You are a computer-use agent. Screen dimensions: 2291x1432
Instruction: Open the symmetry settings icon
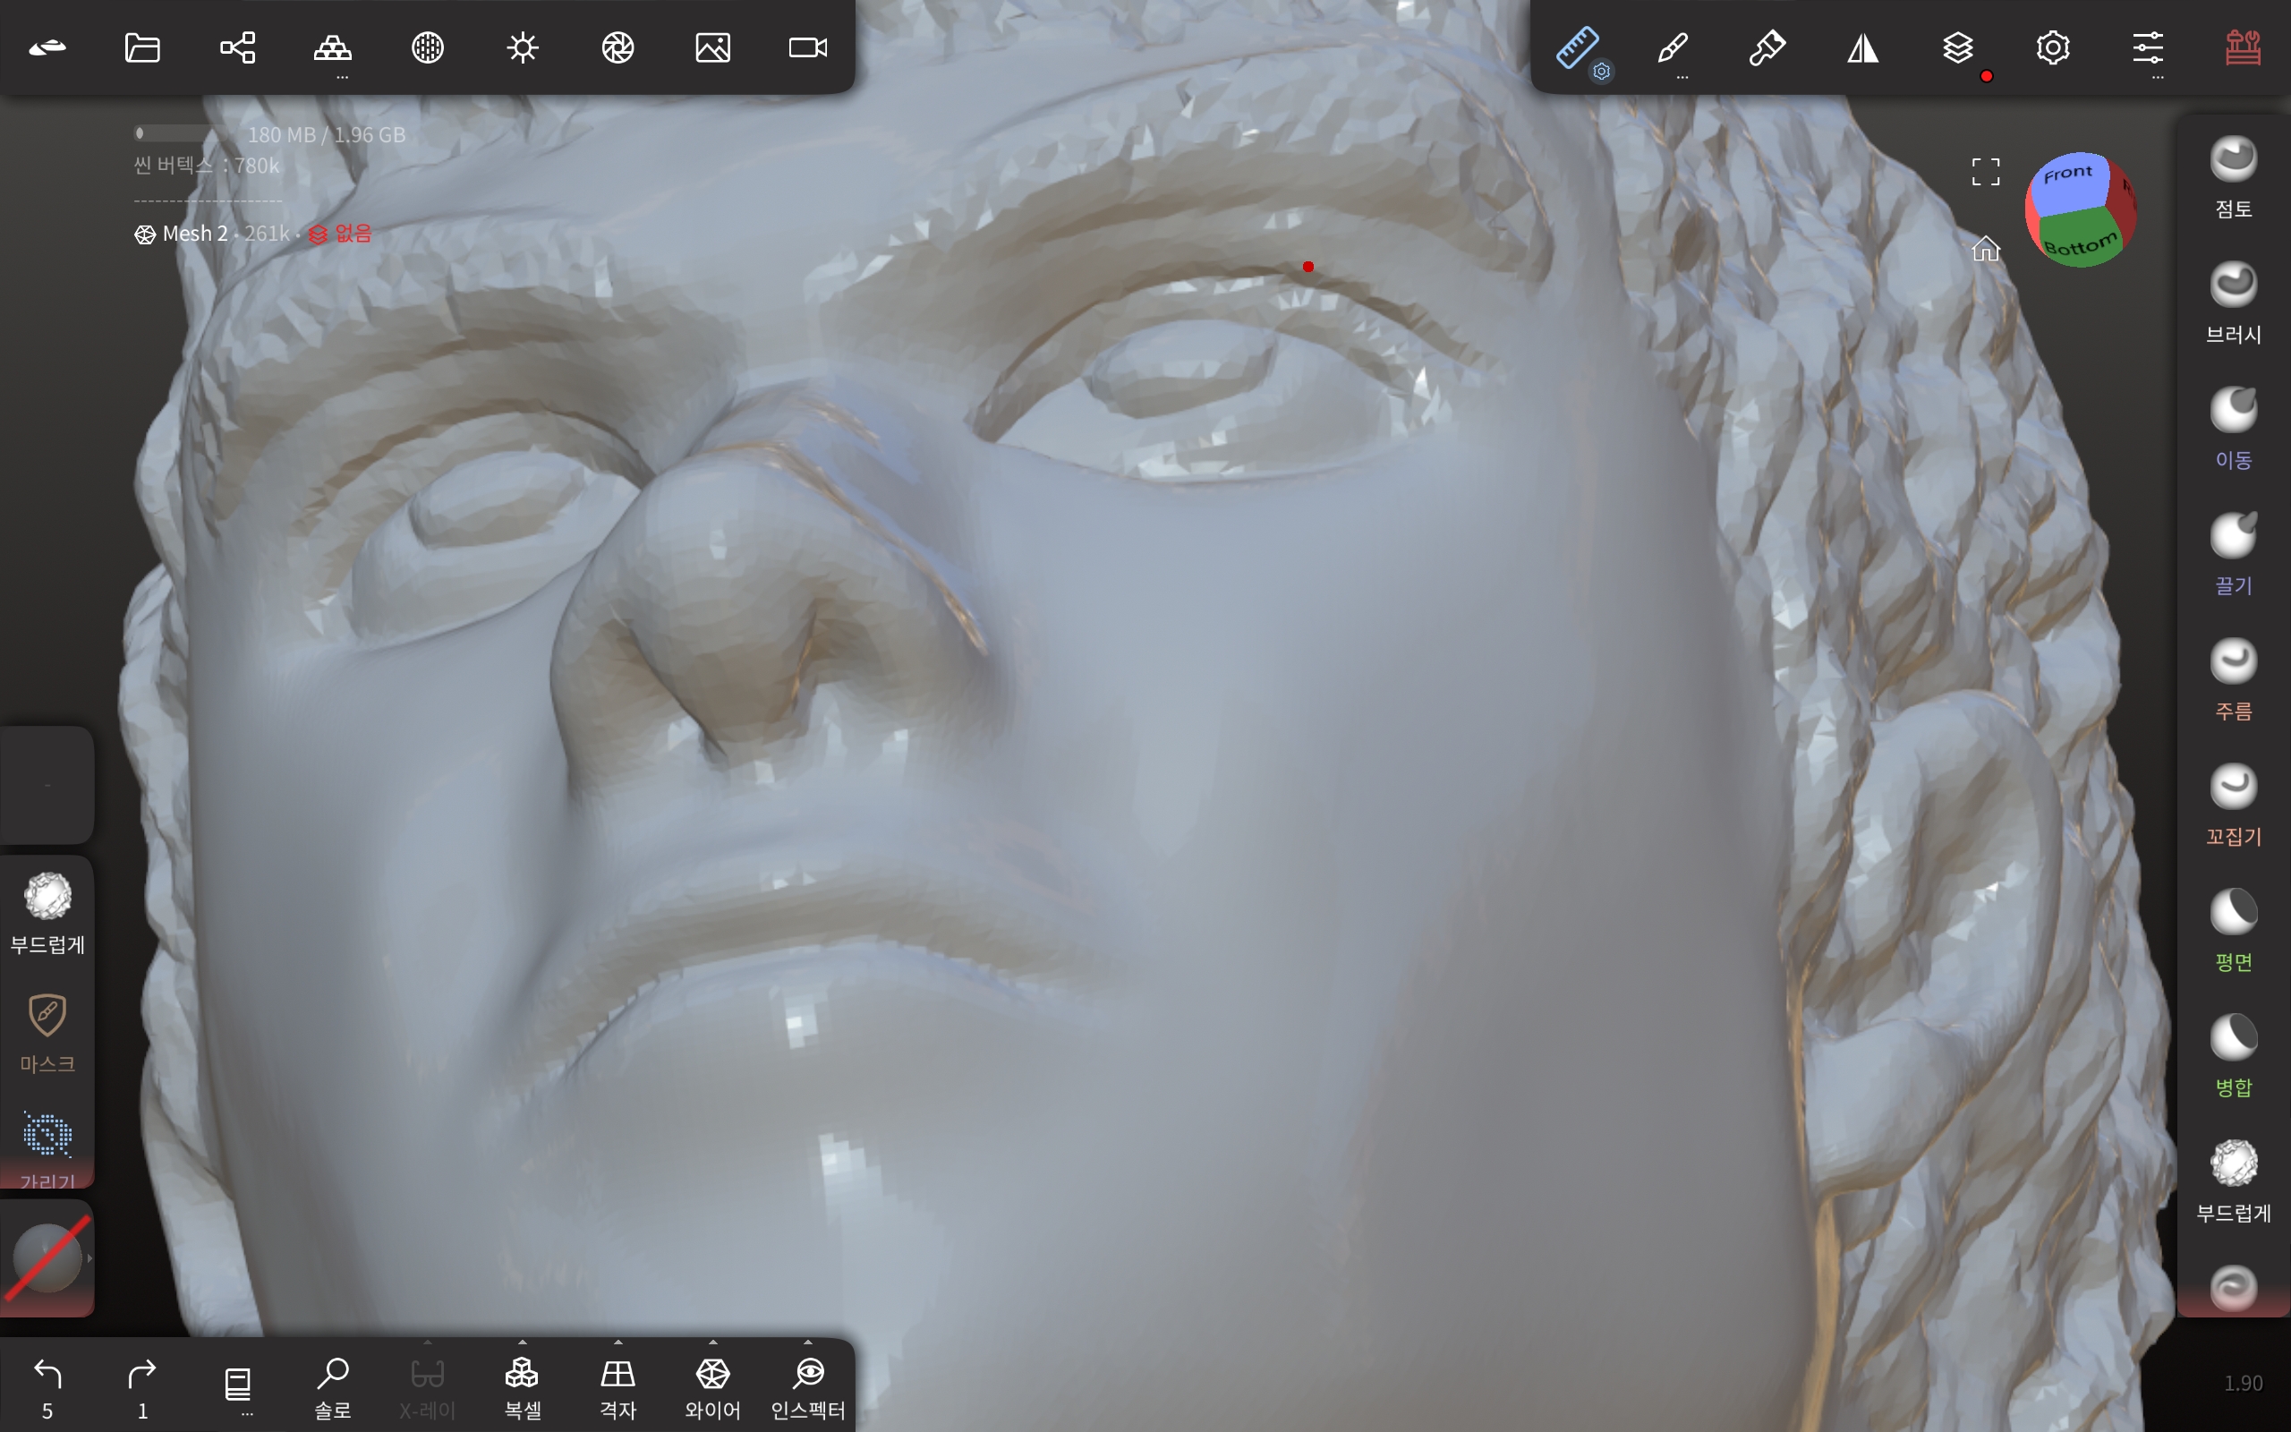click(1862, 47)
